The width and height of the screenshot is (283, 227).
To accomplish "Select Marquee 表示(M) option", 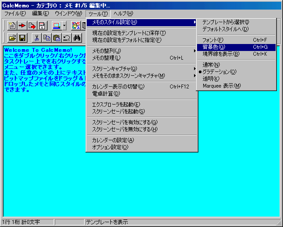I will (x=236, y=86).
